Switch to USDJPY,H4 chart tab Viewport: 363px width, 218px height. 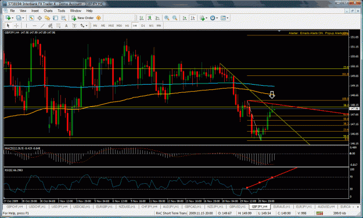coord(59,206)
